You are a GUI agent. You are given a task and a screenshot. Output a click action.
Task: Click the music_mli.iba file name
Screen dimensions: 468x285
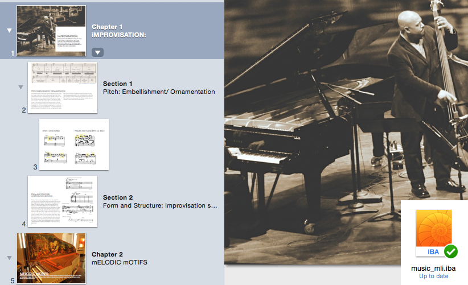tap(433, 269)
